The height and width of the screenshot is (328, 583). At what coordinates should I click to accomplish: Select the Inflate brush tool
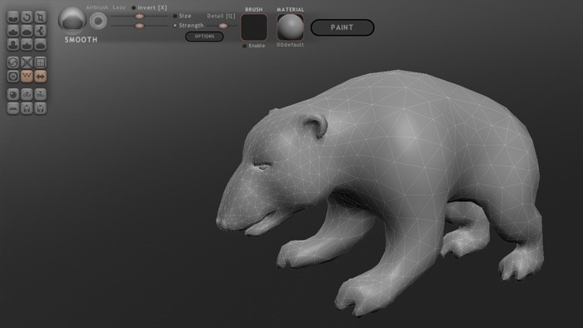tap(13, 44)
